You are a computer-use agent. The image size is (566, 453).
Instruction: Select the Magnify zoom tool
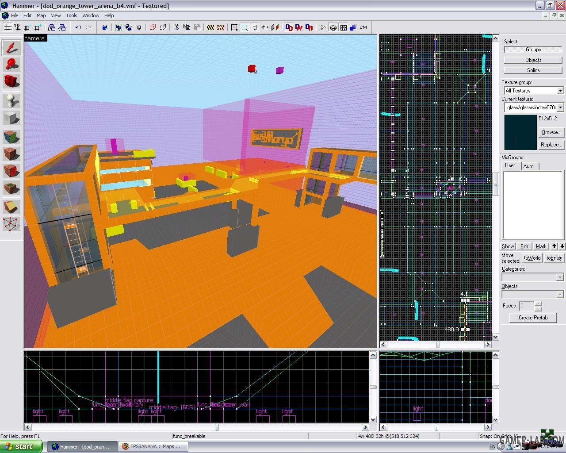point(11,65)
